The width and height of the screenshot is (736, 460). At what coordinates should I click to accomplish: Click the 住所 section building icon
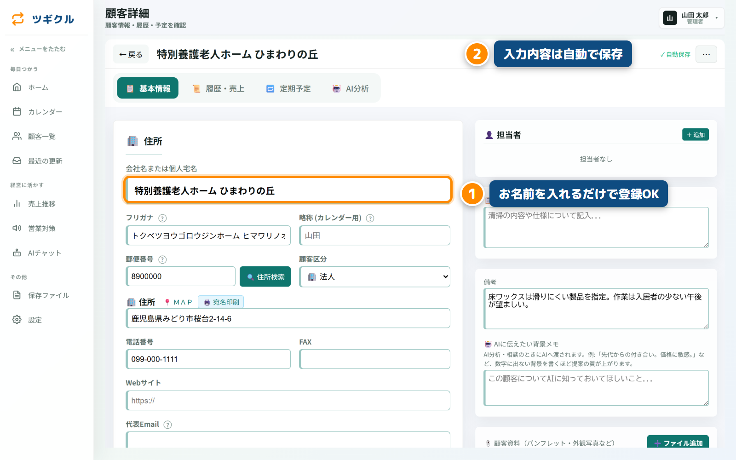pos(132,141)
